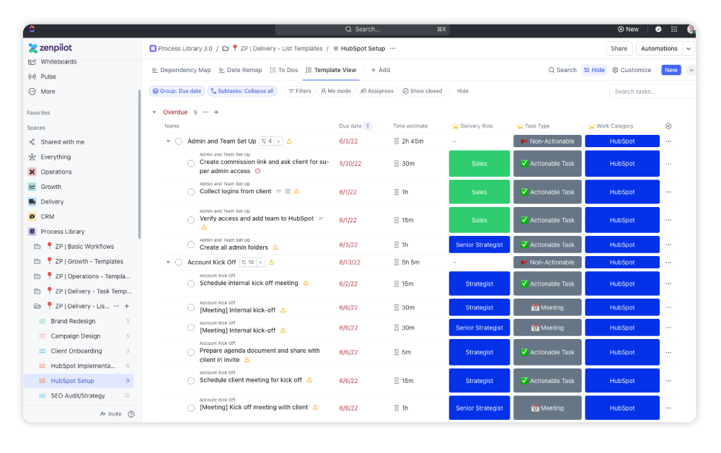Switch to the Dependency Map view tab
This screenshot has width=721, height=453.
[x=181, y=70]
